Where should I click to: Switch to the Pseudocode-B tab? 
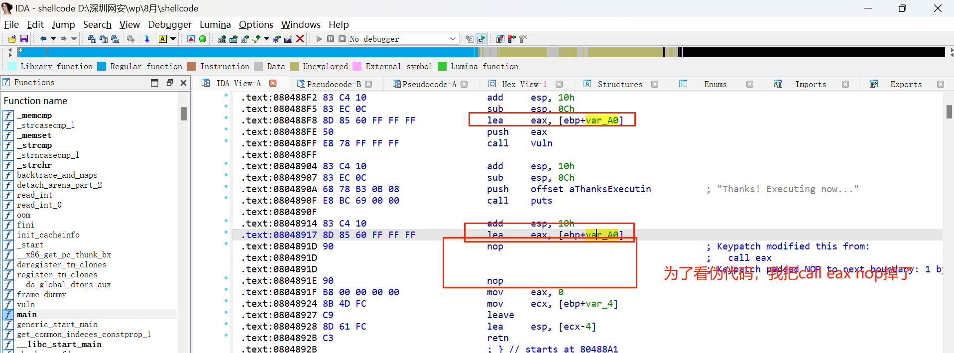pyautogui.click(x=333, y=84)
